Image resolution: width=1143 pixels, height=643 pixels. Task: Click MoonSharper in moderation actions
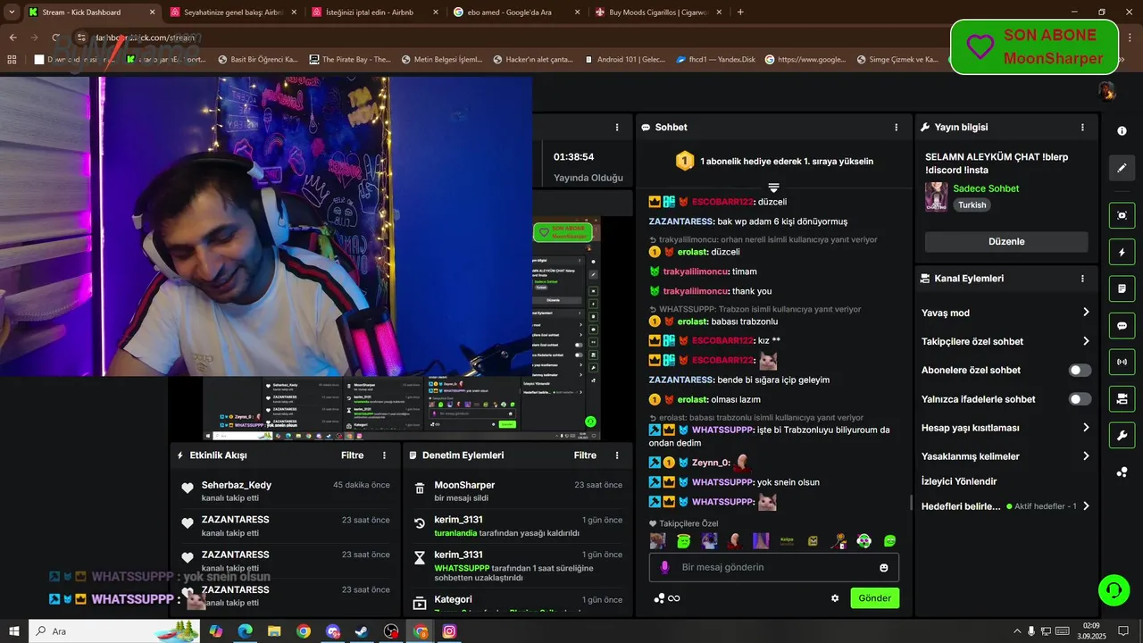click(464, 485)
